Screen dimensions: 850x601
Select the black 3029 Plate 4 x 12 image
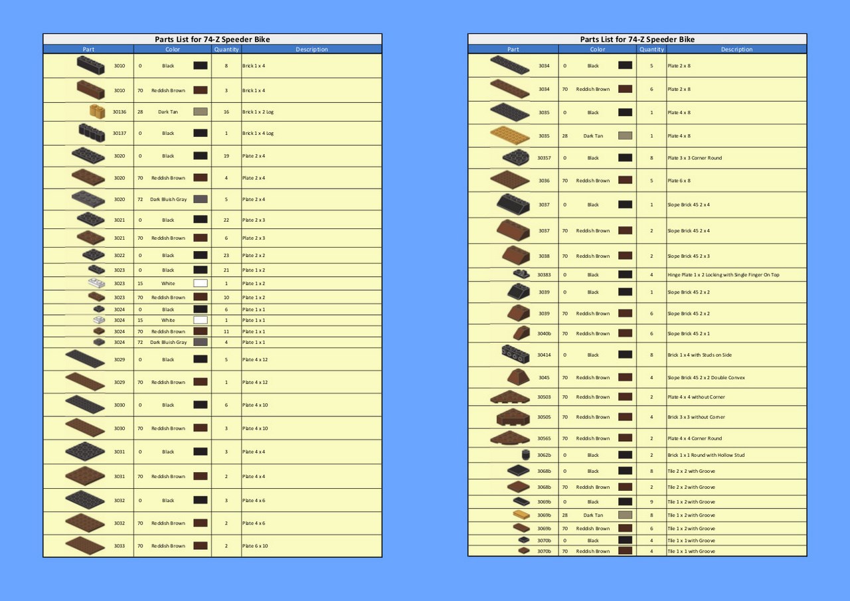pos(85,359)
